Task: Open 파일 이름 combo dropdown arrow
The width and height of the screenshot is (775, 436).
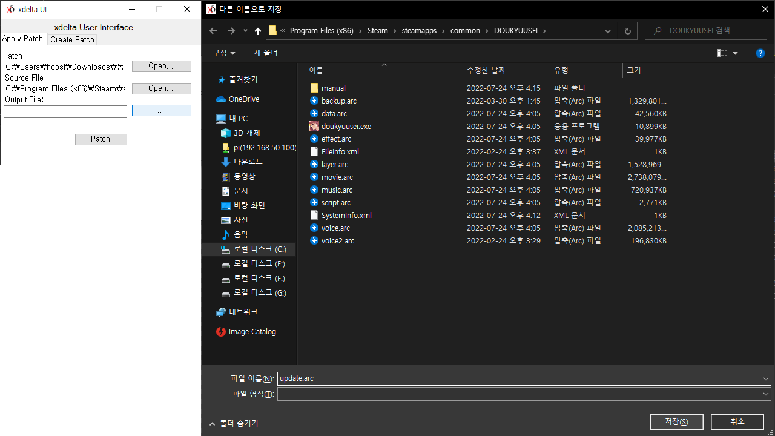Action: click(x=766, y=379)
